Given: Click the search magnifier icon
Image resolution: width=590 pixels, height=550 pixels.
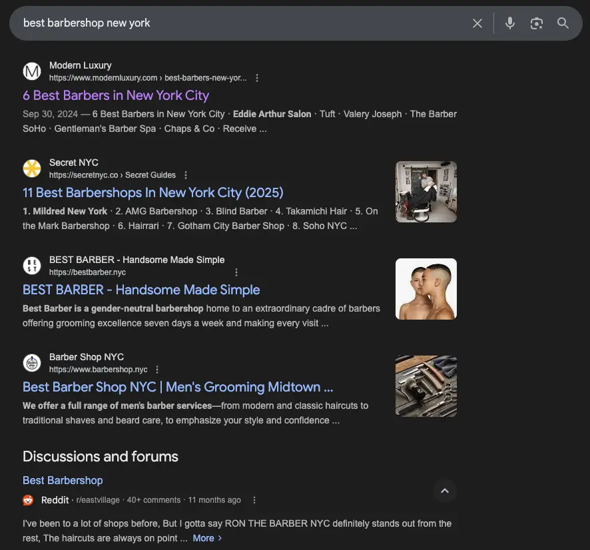Looking at the screenshot, I should pos(563,23).
